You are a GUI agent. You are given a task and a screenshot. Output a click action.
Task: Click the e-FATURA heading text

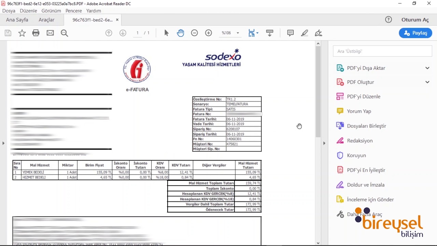(x=137, y=90)
